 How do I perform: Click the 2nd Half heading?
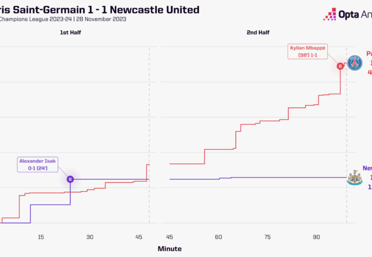(258, 33)
